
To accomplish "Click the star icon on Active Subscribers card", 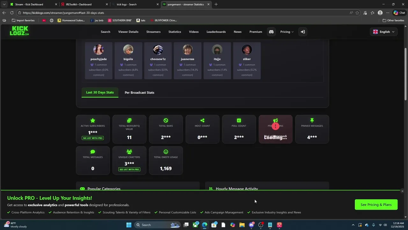I will [93, 120].
